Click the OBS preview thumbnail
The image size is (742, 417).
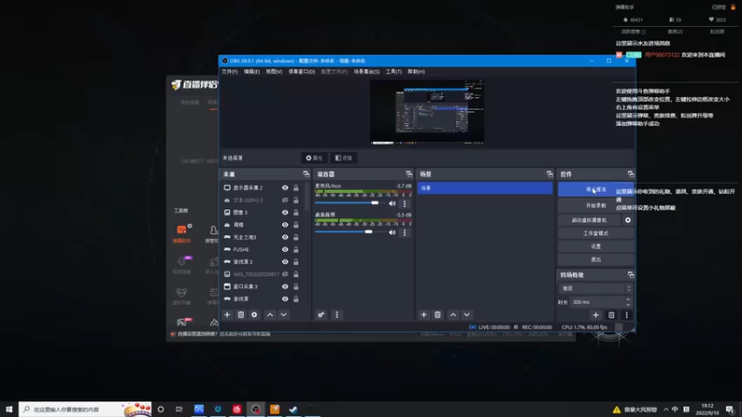(427, 111)
